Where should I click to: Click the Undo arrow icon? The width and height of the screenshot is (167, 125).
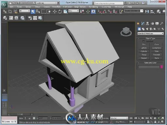pos(22,3)
